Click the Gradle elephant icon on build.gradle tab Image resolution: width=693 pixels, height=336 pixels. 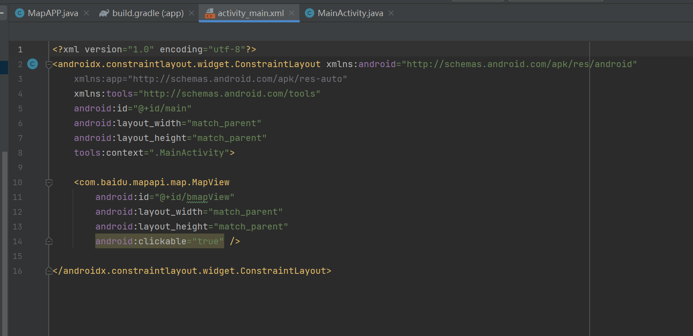(x=104, y=13)
